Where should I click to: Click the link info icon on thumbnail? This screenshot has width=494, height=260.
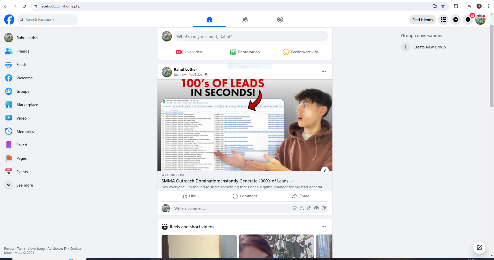click(x=325, y=170)
